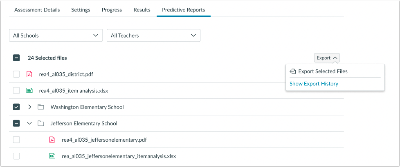Check the rea4_al035_district.pdf checkbox
Screen dimensions: 400x167
tap(16, 74)
